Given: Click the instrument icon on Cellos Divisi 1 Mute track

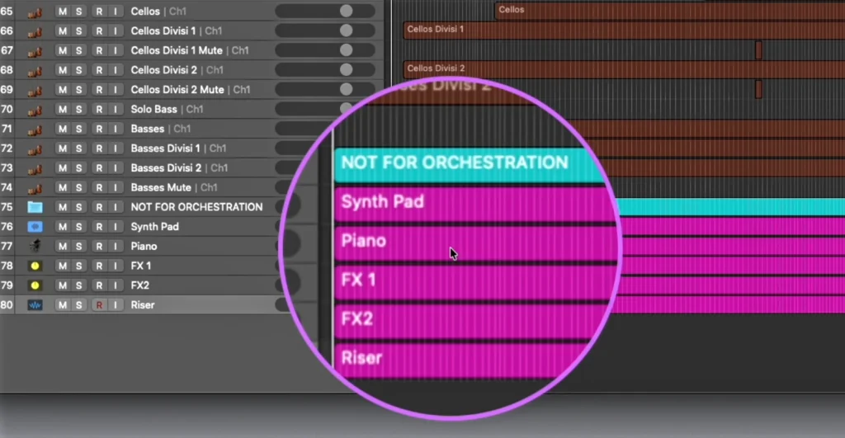Looking at the screenshot, I should (35, 50).
